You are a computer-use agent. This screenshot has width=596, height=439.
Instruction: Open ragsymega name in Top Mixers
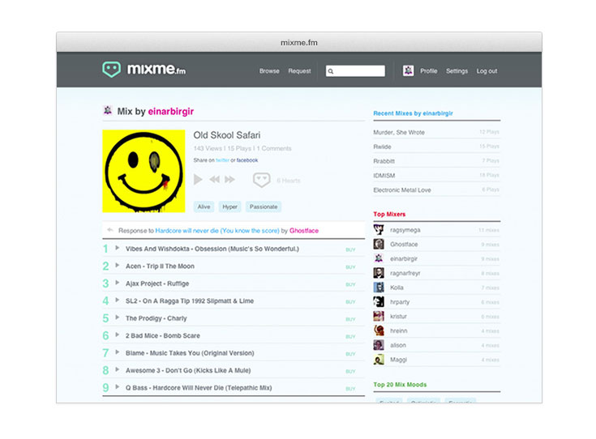point(405,230)
